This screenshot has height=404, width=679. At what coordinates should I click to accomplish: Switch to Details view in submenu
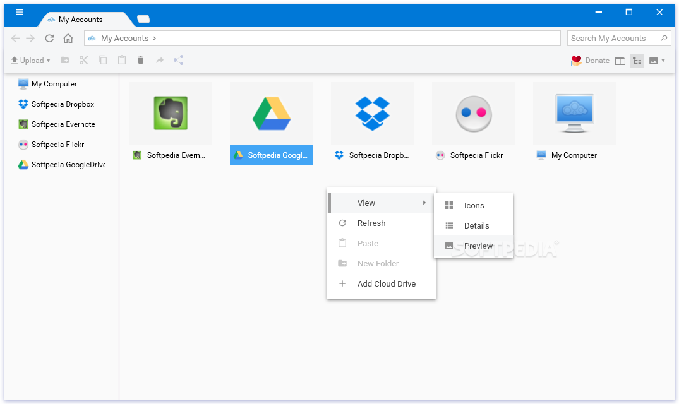click(473, 226)
